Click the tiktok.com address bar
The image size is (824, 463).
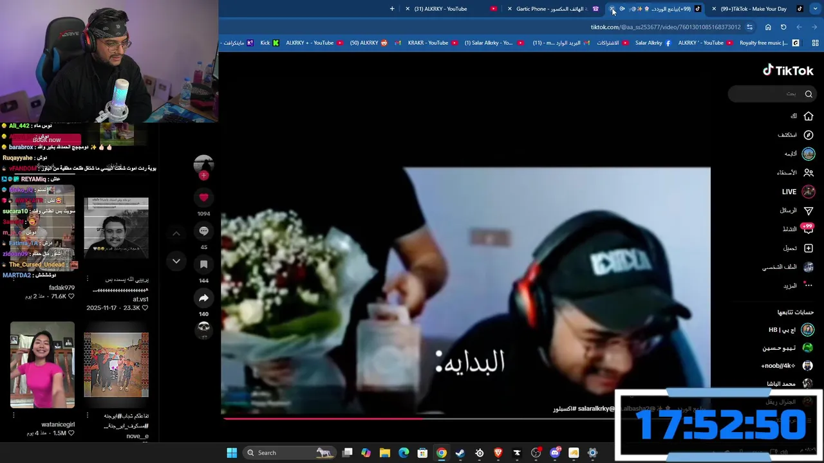click(666, 27)
